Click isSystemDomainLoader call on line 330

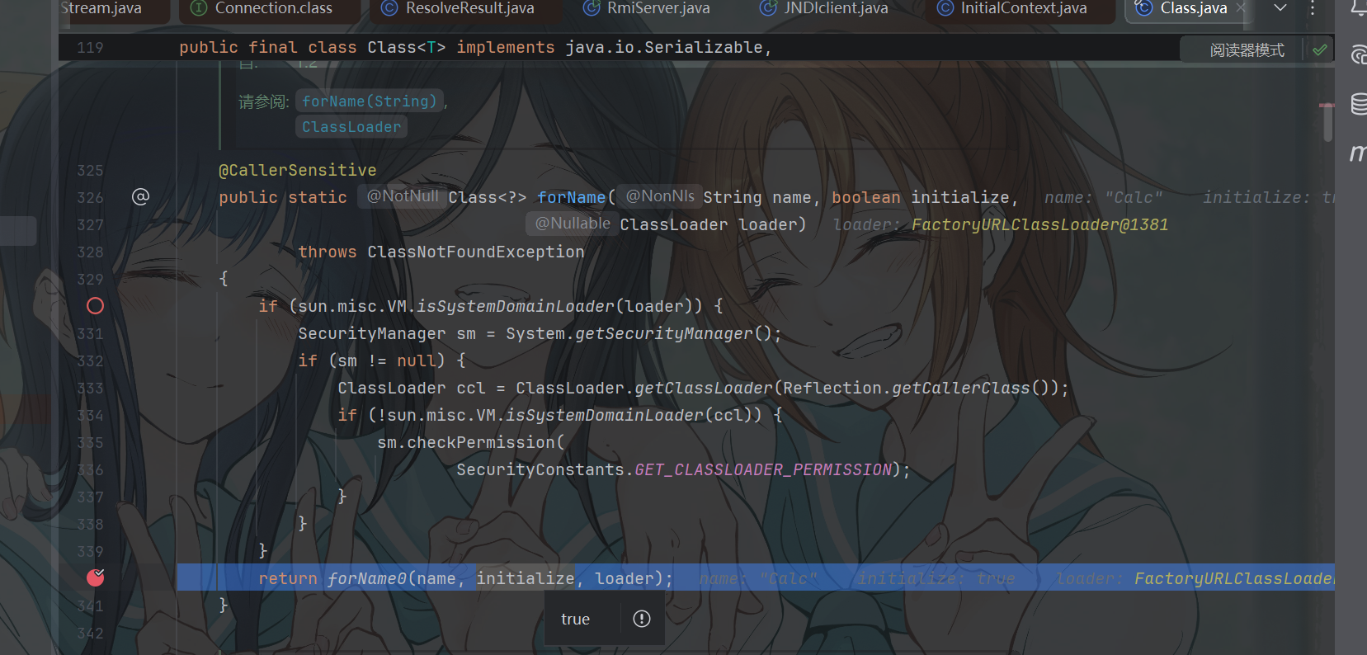pos(516,306)
